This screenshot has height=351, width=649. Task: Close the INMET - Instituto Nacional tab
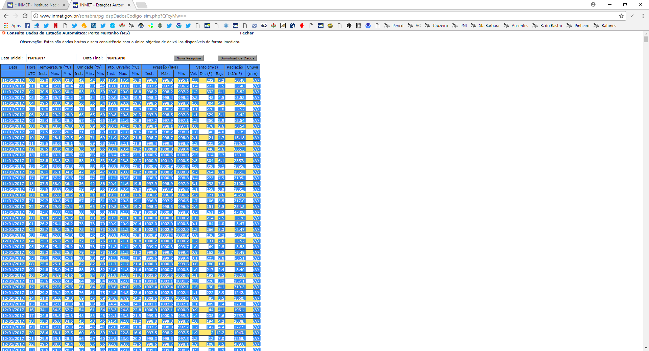(64, 5)
